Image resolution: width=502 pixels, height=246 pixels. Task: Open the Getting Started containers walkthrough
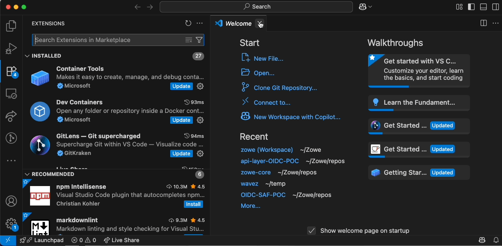[x=419, y=172]
